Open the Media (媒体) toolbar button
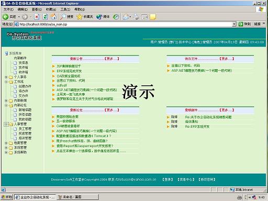 click(103, 17)
